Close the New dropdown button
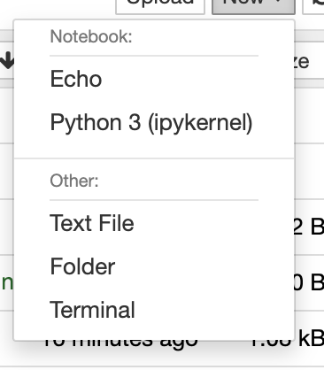The image size is (324, 370). [x=253, y=6]
